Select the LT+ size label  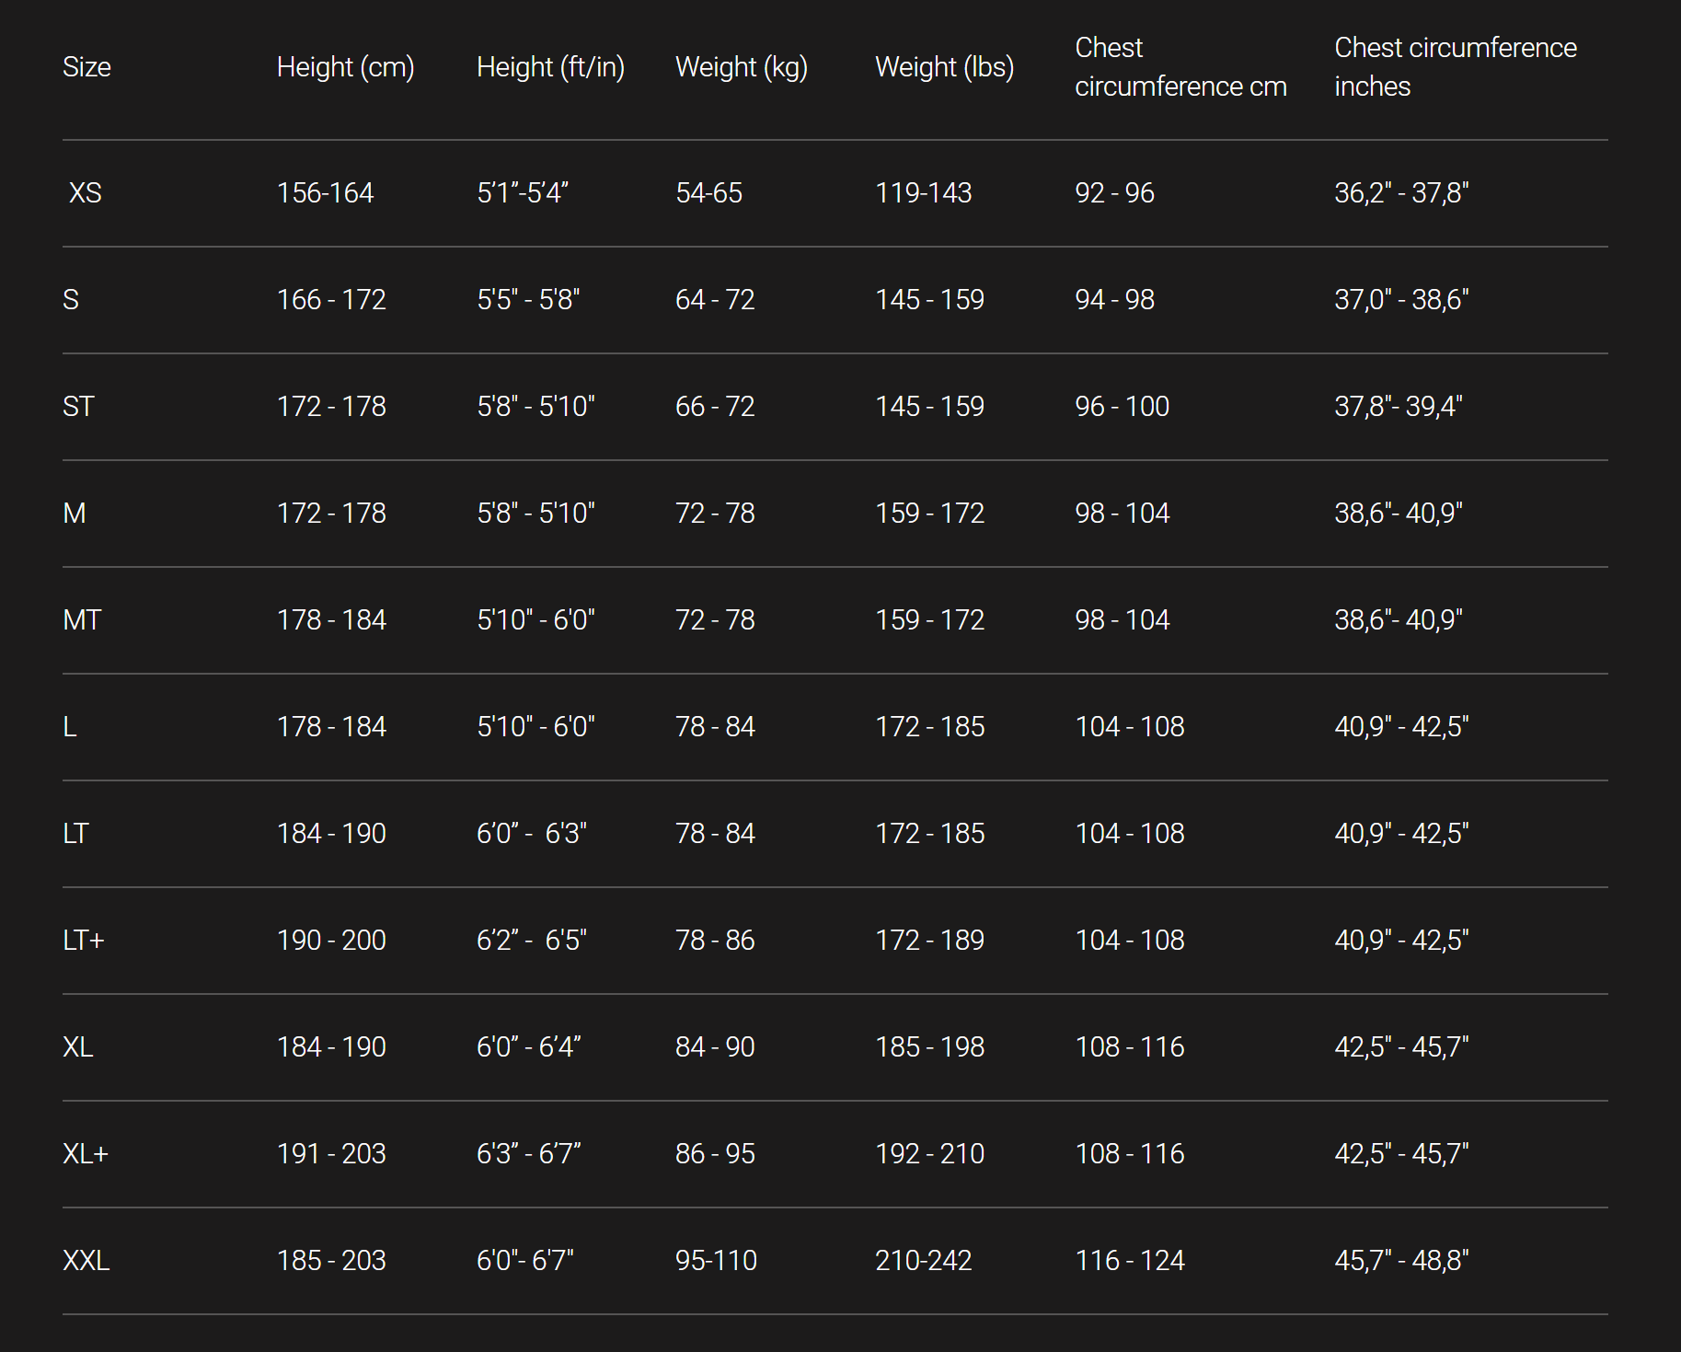click(84, 940)
